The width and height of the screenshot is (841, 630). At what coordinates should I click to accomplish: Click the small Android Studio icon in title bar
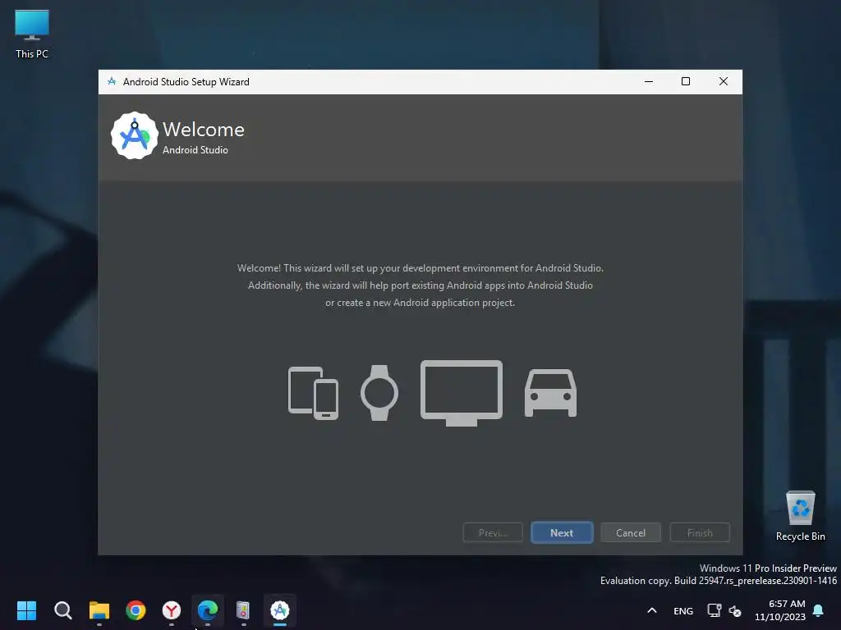(x=112, y=81)
